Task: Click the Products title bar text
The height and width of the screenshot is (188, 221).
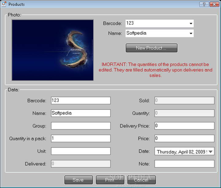Action: [17, 4]
